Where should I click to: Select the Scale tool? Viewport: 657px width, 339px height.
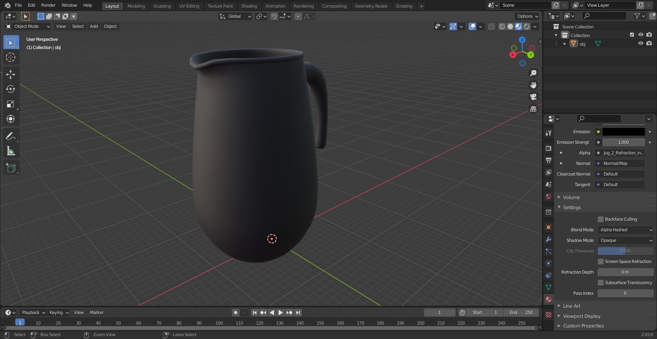tap(11, 104)
